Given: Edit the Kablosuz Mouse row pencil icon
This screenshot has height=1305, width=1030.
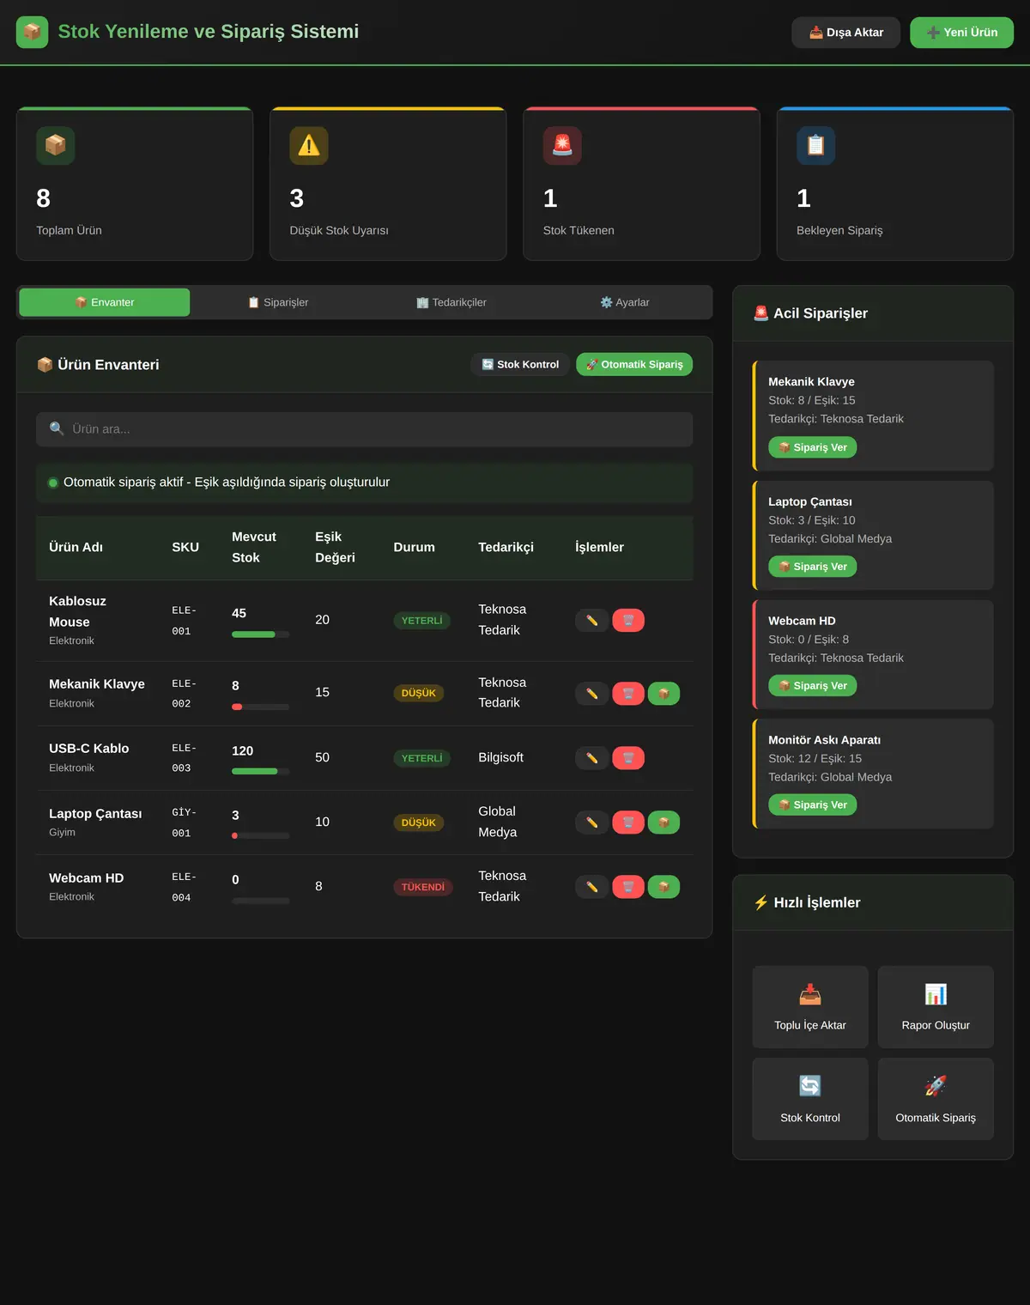Looking at the screenshot, I should click(x=591, y=620).
